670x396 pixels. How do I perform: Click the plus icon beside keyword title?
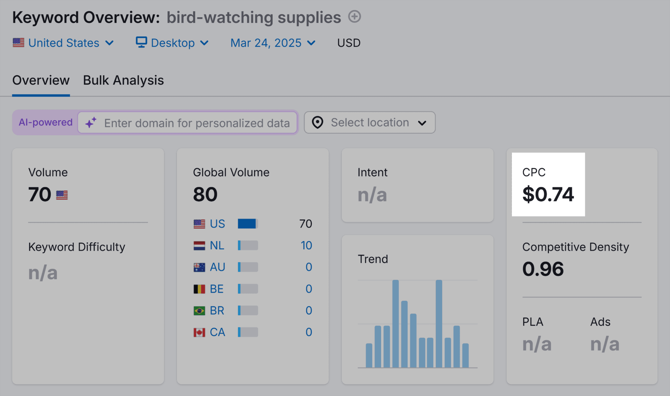pyautogui.click(x=354, y=16)
